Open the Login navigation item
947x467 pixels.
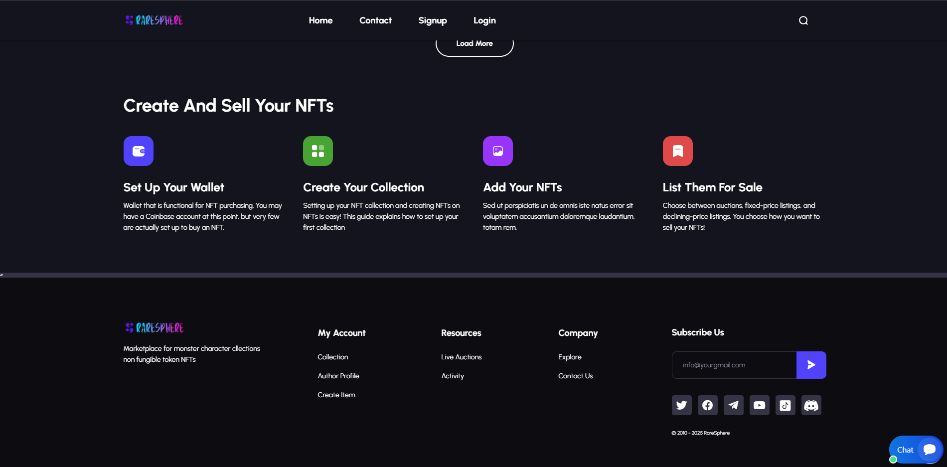pyautogui.click(x=484, y=20)
